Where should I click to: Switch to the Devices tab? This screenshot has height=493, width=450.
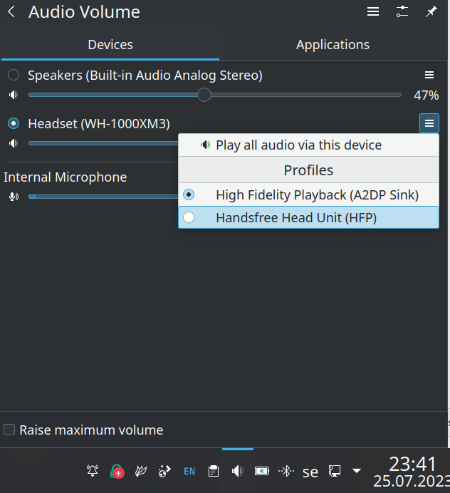pyautogui.click(x=110, y=45)
